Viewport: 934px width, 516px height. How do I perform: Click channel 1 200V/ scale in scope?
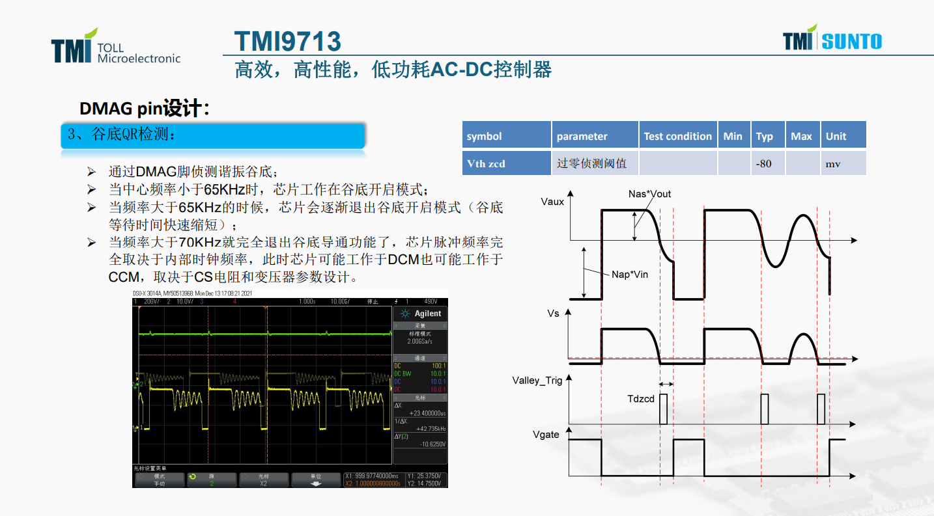pyautogui.click(x=152, y=301)
